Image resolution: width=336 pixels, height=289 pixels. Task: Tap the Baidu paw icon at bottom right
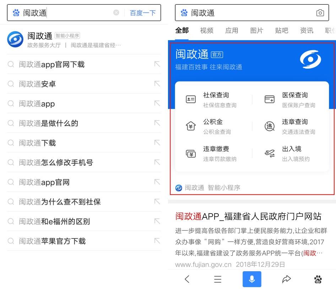[x=318, y=280]
